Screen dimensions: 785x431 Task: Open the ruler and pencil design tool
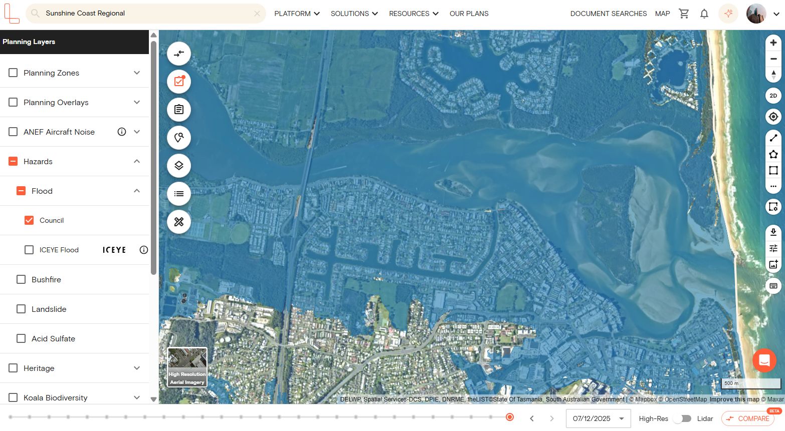[x=179, y=222]
